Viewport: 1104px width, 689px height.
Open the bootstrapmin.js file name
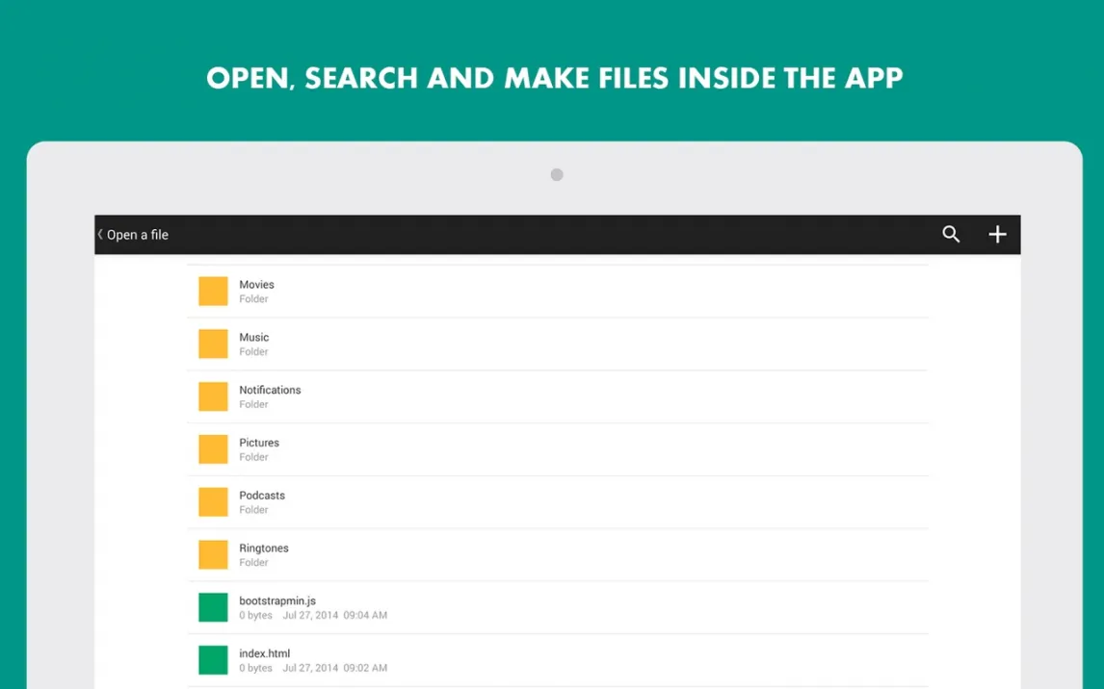(x=277, y=600)
